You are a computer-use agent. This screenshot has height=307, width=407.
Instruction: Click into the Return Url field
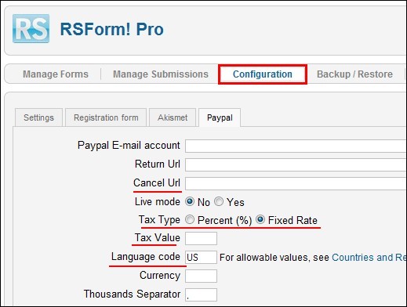(x=296, y=164)
